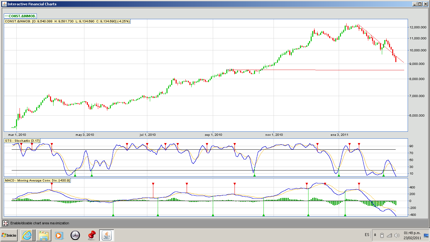Click the CONST.&INMOB. series legend label

tap(21, 16)
